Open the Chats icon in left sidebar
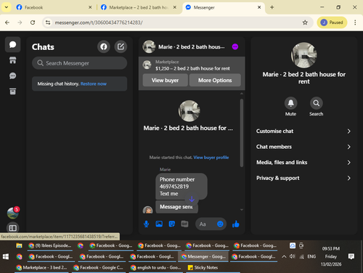Image resolution: width=363 pixels, height=273 pixels. pos(12,44)
